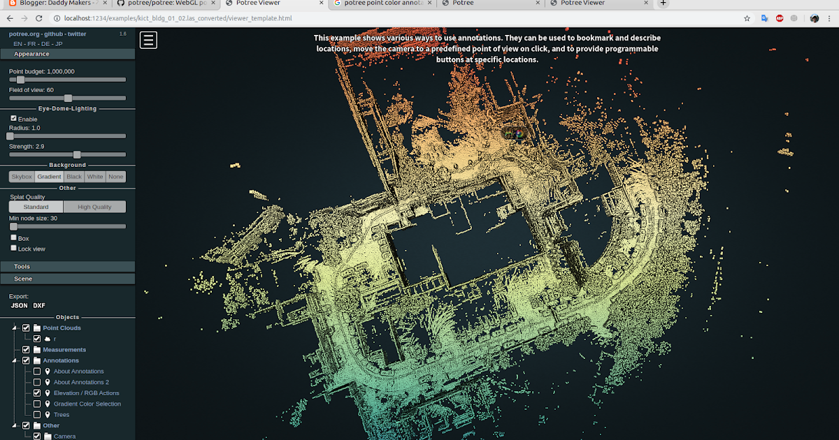Switch to the potree point color Google tab
The height and width of the screenshot is (440, 839).
[381, 3]
